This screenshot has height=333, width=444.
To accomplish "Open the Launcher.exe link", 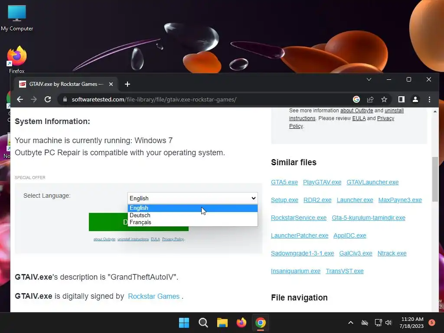I will (x=355, y=200).
